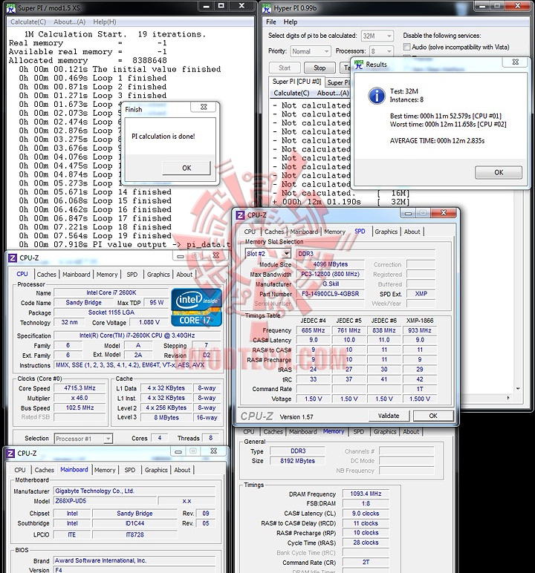Click the Intel Core i7 logo badge
This screenshot has height=573, width=535.
click(196, 307)
